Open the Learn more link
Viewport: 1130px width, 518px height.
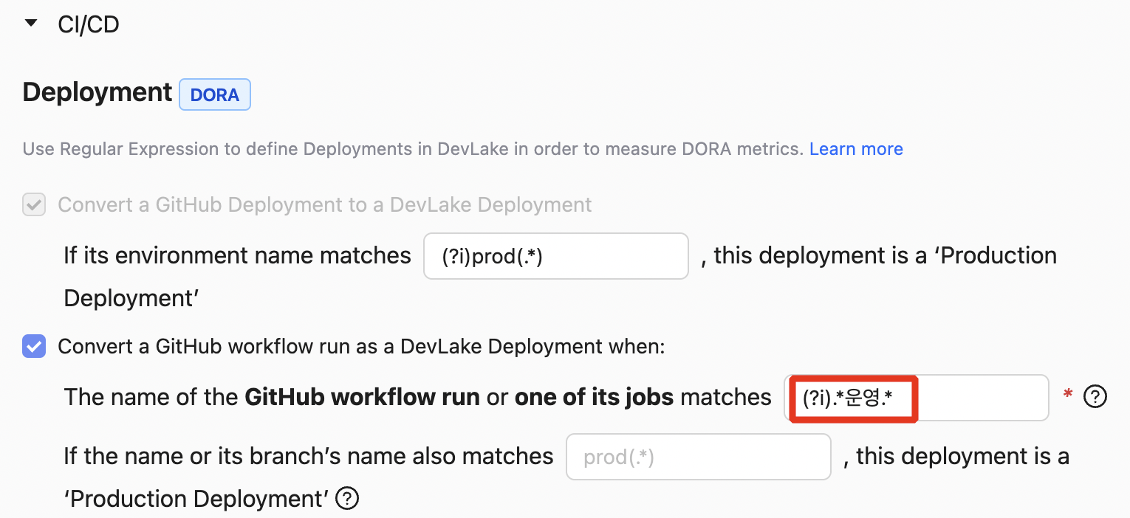pyautogui.click(x=856, y=149)
